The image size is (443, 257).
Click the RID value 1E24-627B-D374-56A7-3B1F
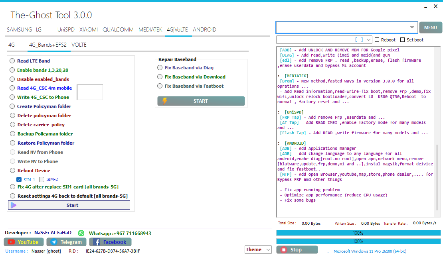point(113,251)
